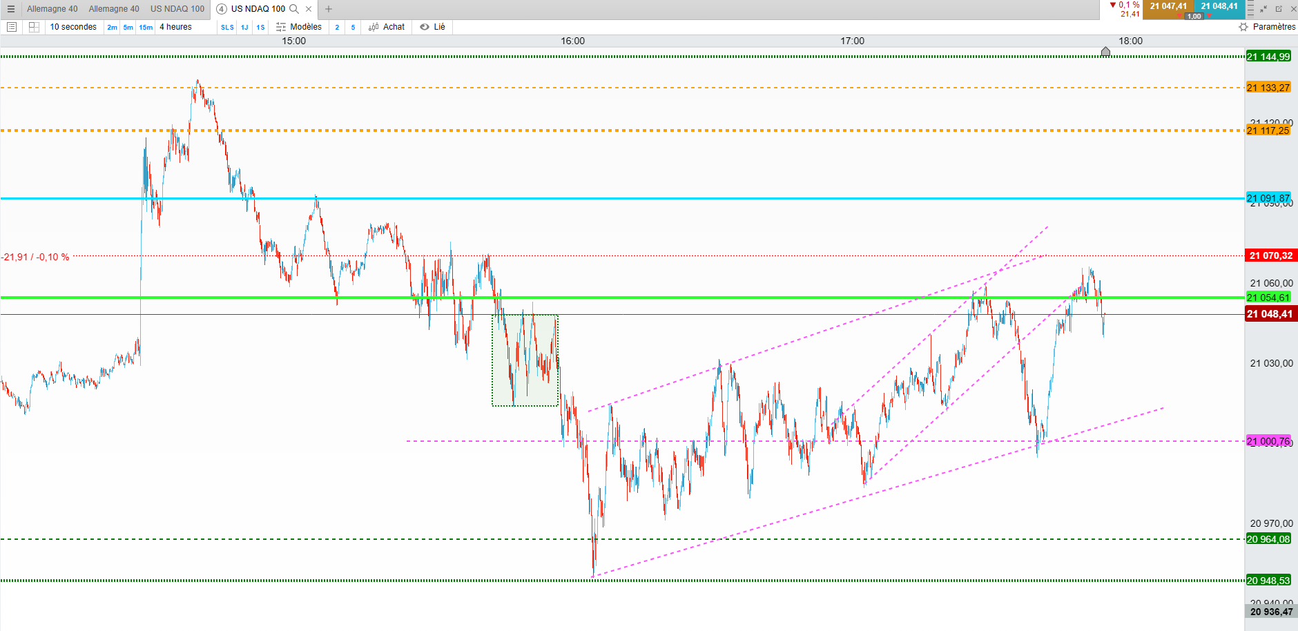This screenshot has width=1298, height=631.
Task: Click the Modèles templates icon
Action: coord(281,27)
